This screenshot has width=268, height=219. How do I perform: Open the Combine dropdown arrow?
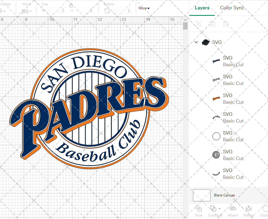[219, 209]
